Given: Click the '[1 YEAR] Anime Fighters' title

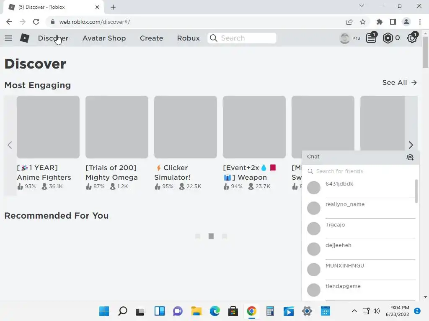Looking at the screenshot, I should coord(44,173).
